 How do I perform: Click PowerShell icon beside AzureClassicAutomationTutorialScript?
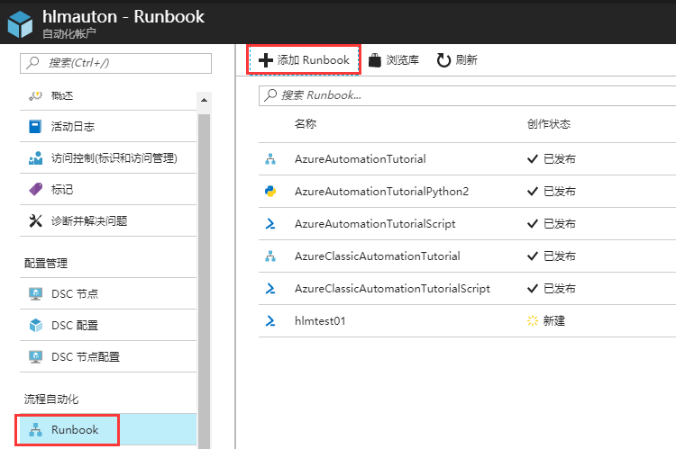(270, 289)
